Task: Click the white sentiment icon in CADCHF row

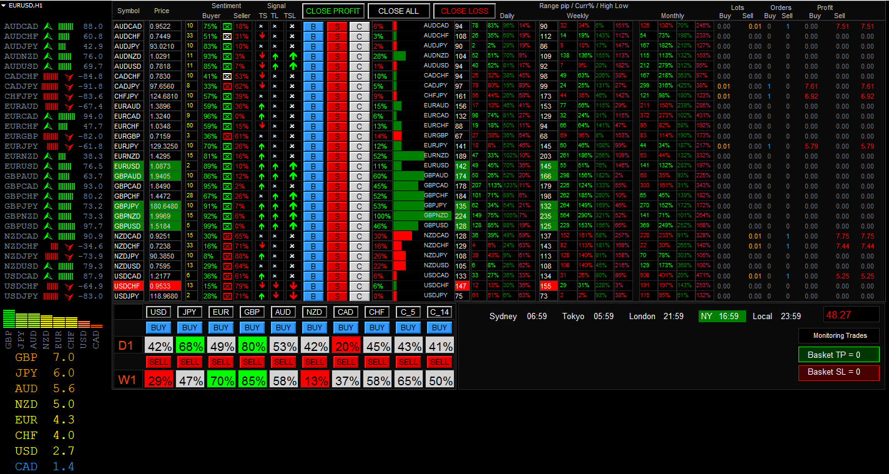Action: pos(227,76)
